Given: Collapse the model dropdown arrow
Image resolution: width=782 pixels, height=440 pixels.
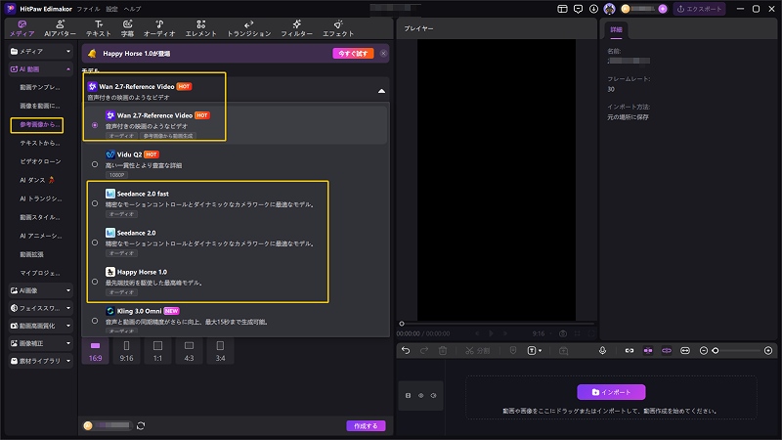Looking at the screenshot, I should 381,91.
